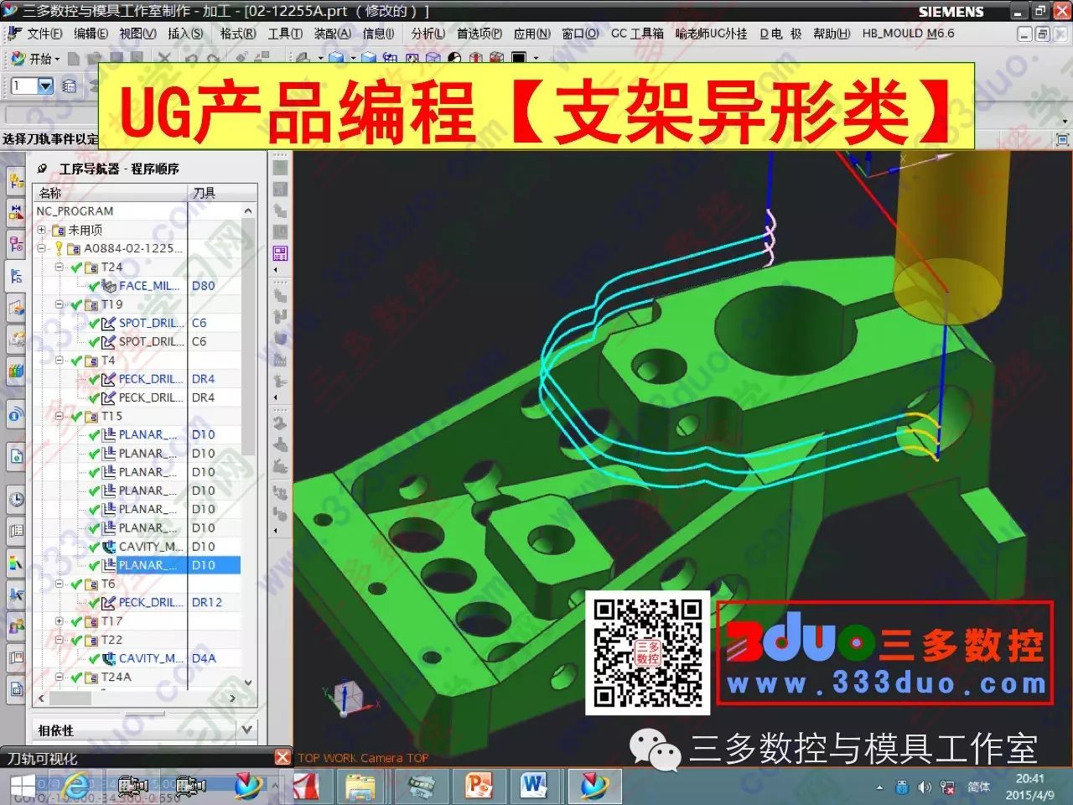Click the navigator scroll down arrow
This screenshot has width=1073, height=805.
[248, 683]
